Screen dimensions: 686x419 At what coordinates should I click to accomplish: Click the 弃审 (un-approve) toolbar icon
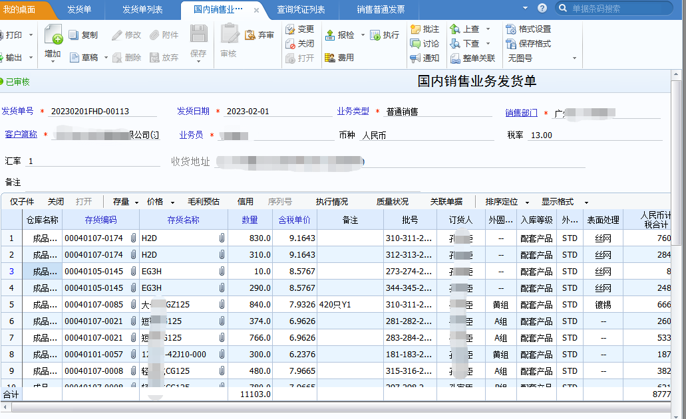pos(250,35)
